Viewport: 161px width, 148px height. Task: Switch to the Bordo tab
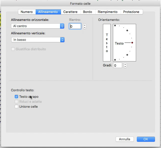[87, 12]
